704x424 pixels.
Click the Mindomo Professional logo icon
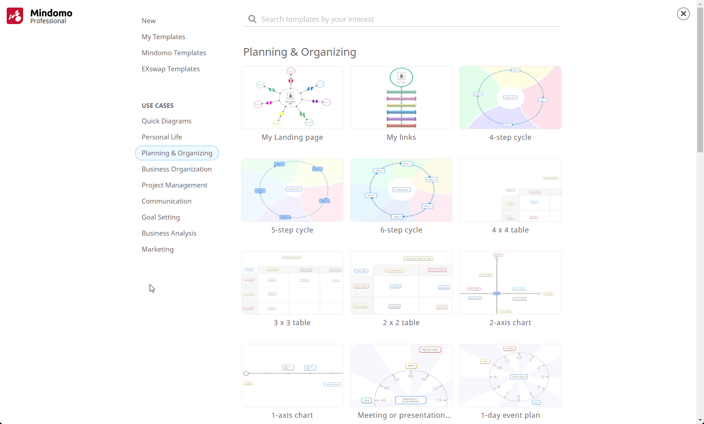click(15, 16)
